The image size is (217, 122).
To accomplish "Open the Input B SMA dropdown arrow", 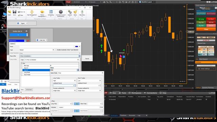I will [x=78, y=70].
